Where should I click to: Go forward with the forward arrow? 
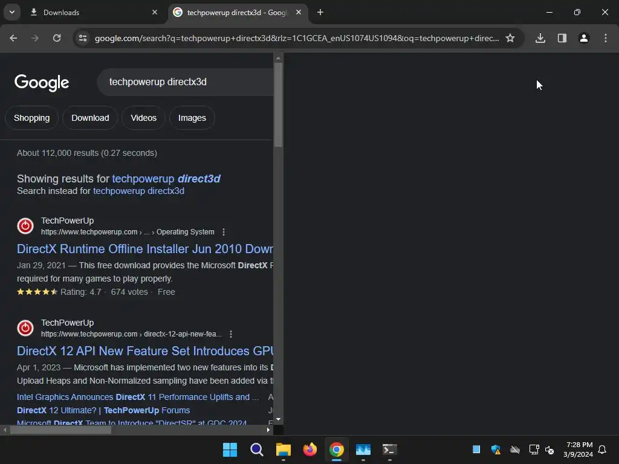[x=35, y=38]
